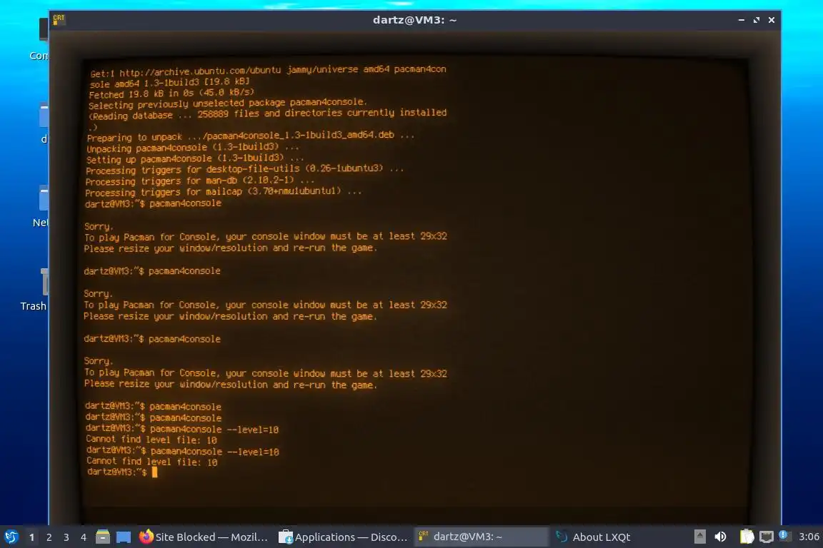Image resolution: width=823 pixels, height=548 pixels.
Task: Click 'Processing triggers for desktop-file-utils' line
Action: point(244,170)
